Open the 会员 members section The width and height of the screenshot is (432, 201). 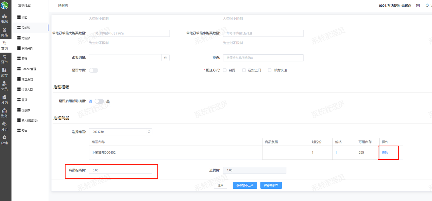[x=4, y=86]
